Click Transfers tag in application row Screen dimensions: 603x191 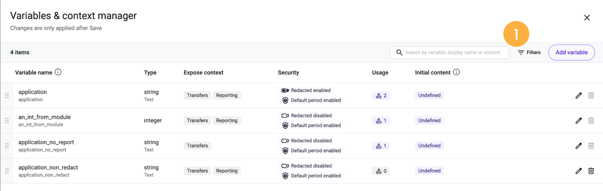pos(197,95)
